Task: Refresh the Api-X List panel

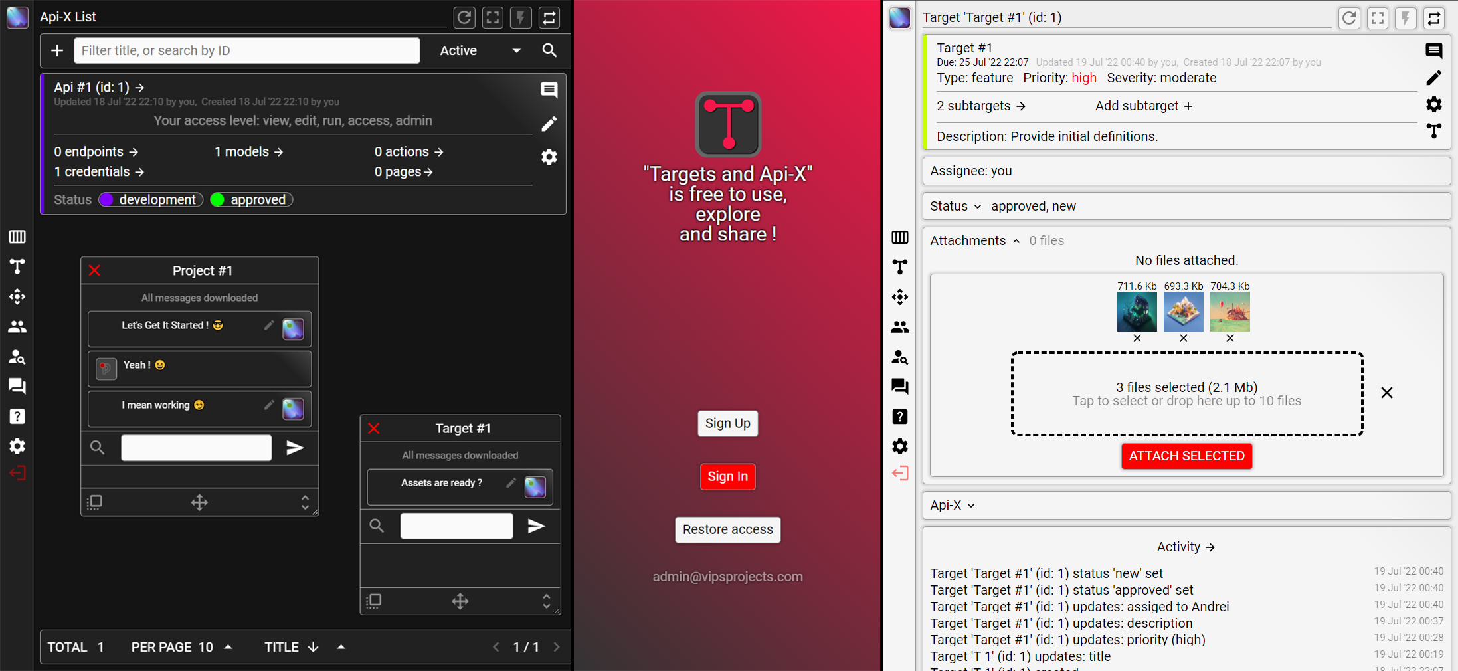Action: (x=464, y=17)
